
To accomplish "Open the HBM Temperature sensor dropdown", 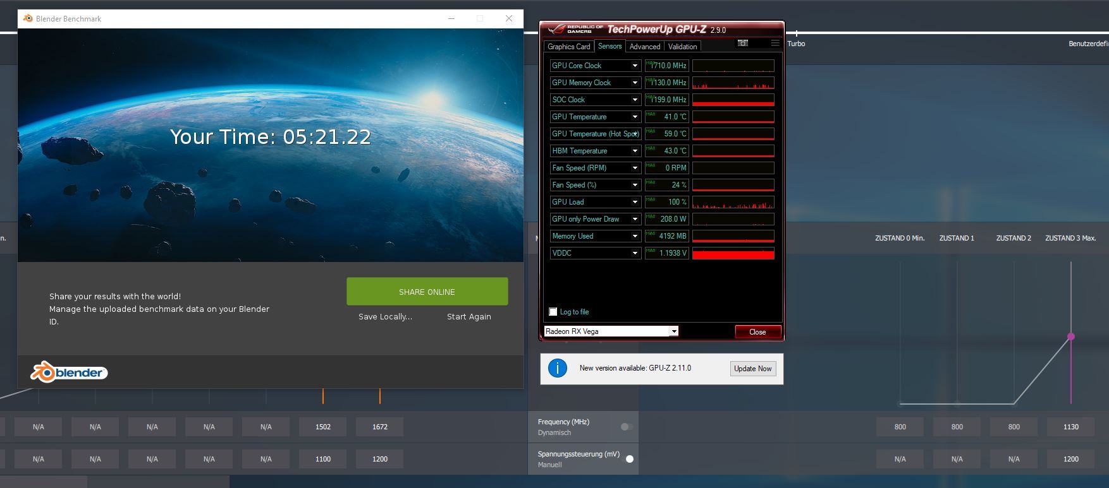I will [635, 151].
